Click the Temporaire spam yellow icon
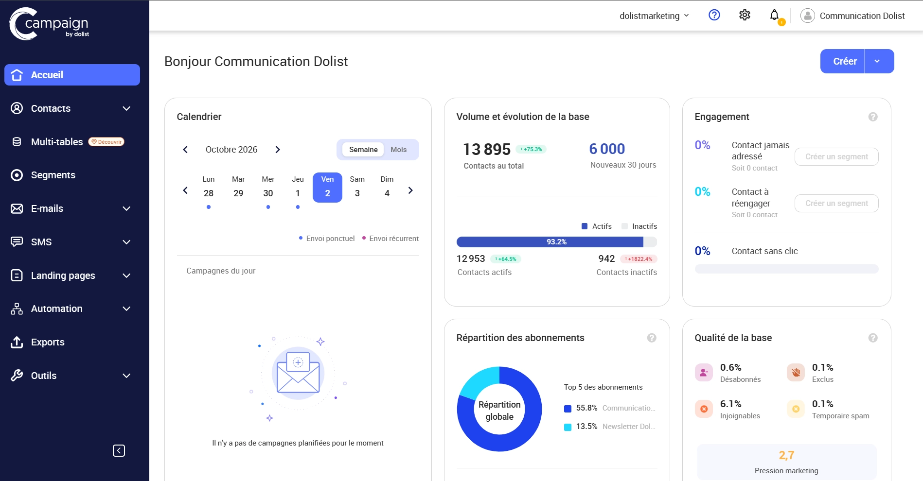Image resolution: width=923 pixels, height=481 pixels. pos(796,409)
